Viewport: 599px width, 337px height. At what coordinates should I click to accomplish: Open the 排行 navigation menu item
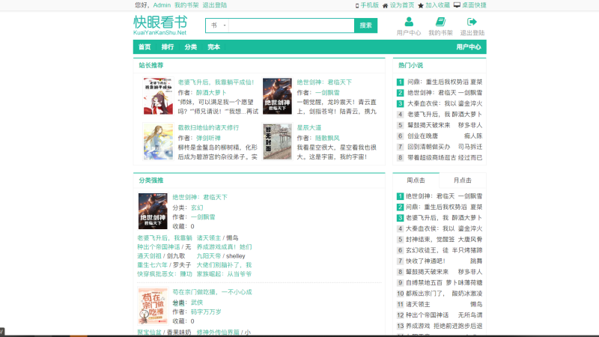(x=168, y=47)
